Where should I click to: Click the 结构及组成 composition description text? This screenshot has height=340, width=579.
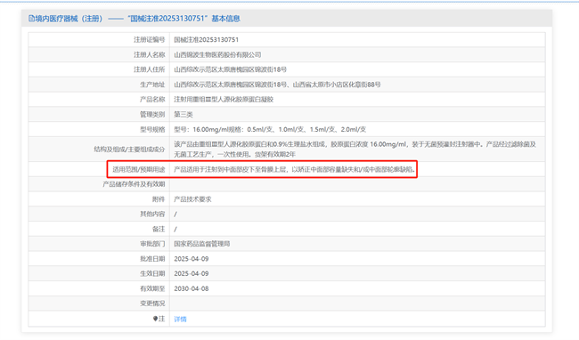[x=355, y=149]
